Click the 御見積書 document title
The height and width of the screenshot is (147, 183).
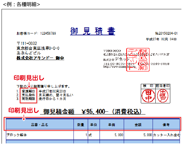click(92, 31)
